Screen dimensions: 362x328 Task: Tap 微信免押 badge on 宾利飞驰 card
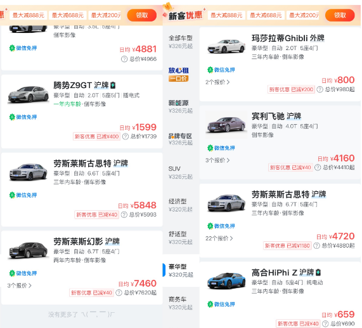(x=221, y=148)
